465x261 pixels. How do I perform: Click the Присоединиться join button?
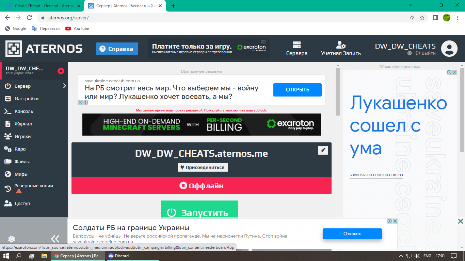[203, 167]
